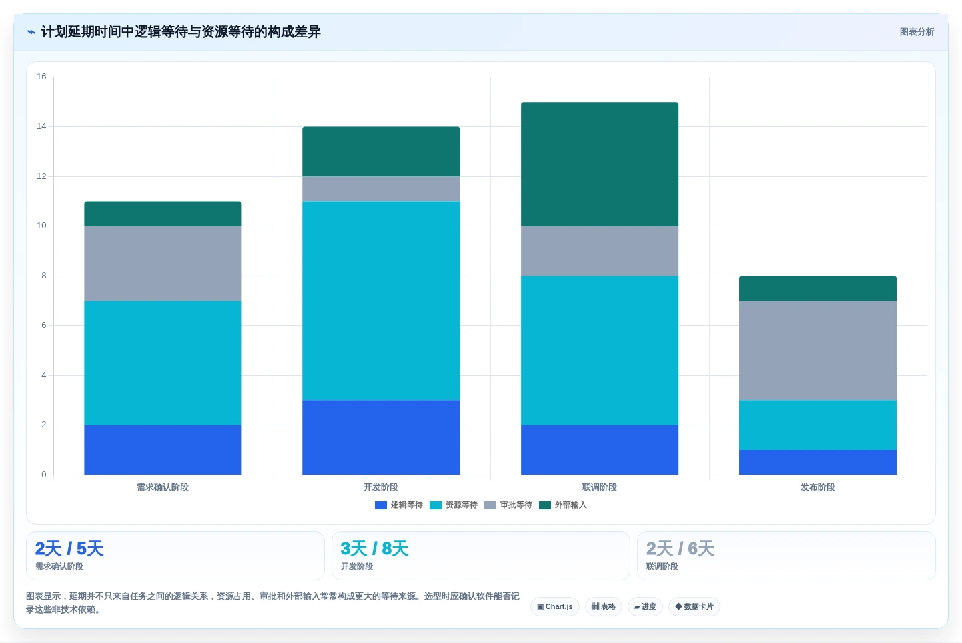Click the lightning icon beside the chart title
This screenshot has height=643, width=962.
31,32
